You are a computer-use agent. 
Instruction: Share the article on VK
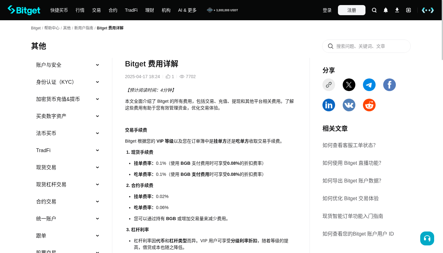(x=349, y=105)
